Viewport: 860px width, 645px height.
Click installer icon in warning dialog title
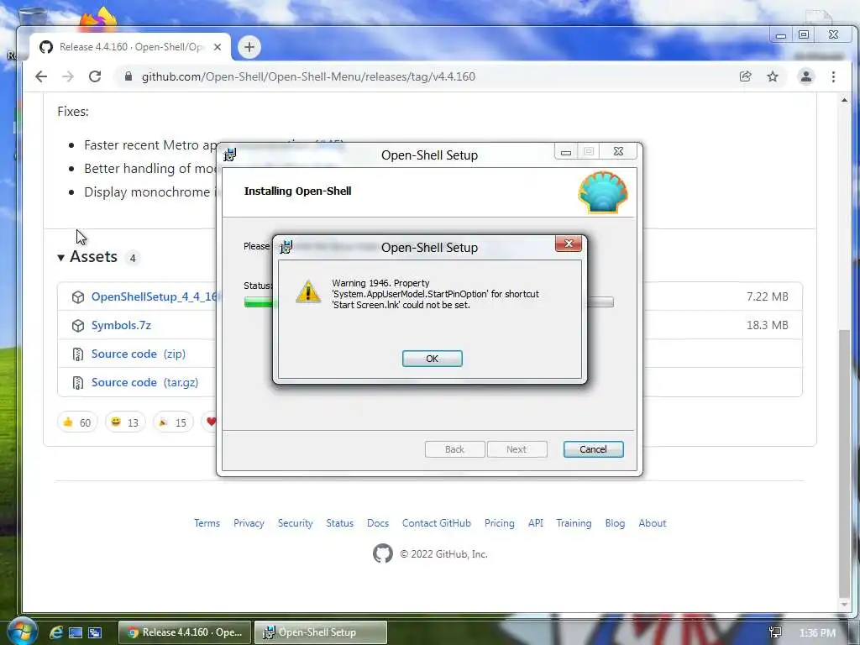click(x=286, y=248)
